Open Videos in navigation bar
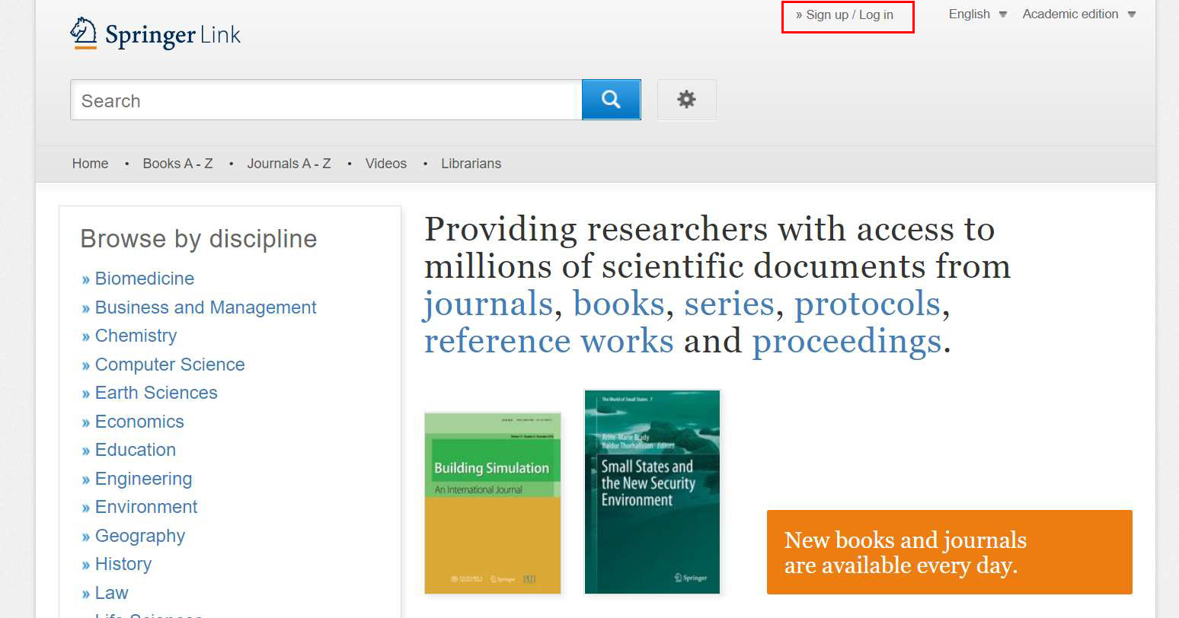The image size is (1179, 618). 385,164
